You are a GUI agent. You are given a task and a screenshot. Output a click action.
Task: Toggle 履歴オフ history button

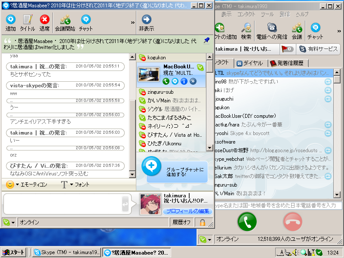[181, 222]
